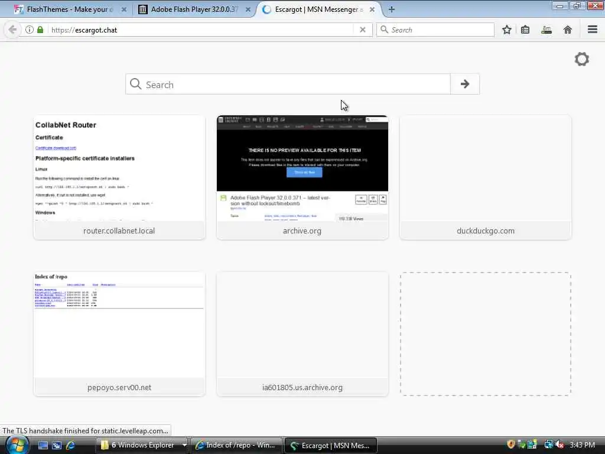Viewport: 605px width, 454px height.
Task: Select the Escargot MSN Messenger tab
Action: click(x=318, y=9)
